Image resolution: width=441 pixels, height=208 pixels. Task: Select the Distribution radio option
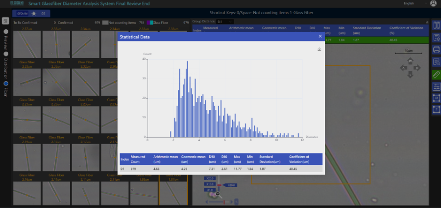click(5, 54)
